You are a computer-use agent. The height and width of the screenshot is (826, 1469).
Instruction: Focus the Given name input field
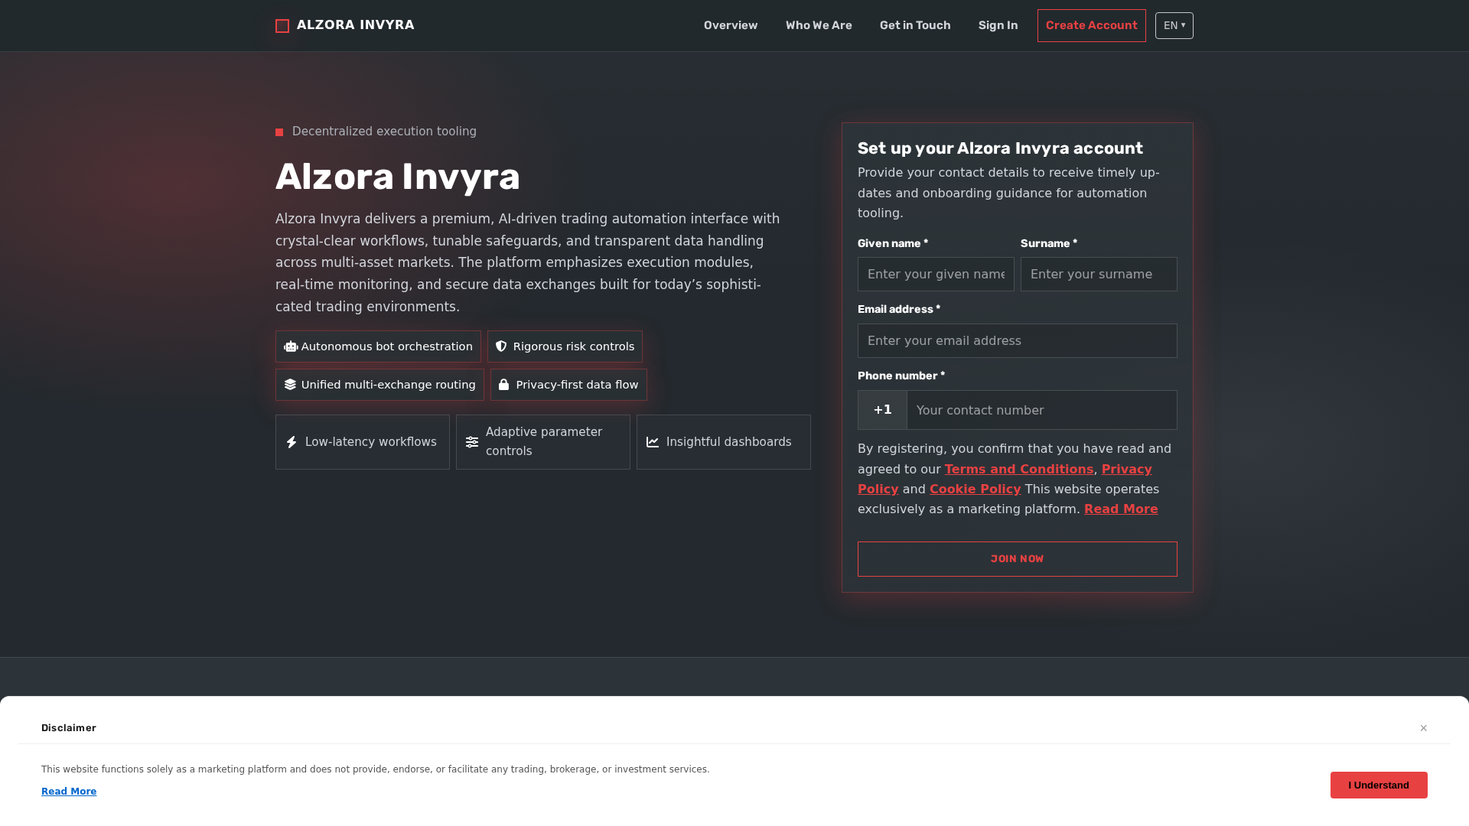click(x=936, y=274)
